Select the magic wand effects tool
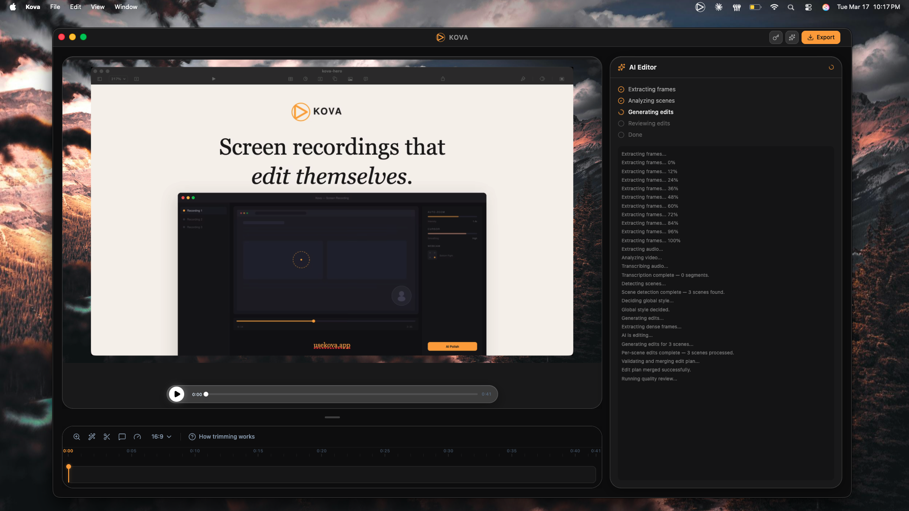The image size is (909, 511). tap(92, 437)
